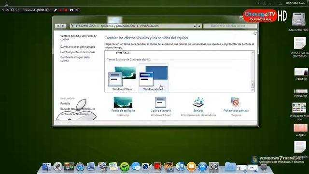This screenshot has width=309, height=174.
Task: Focus the Control Panel search field
Action: tap(230, 26)
